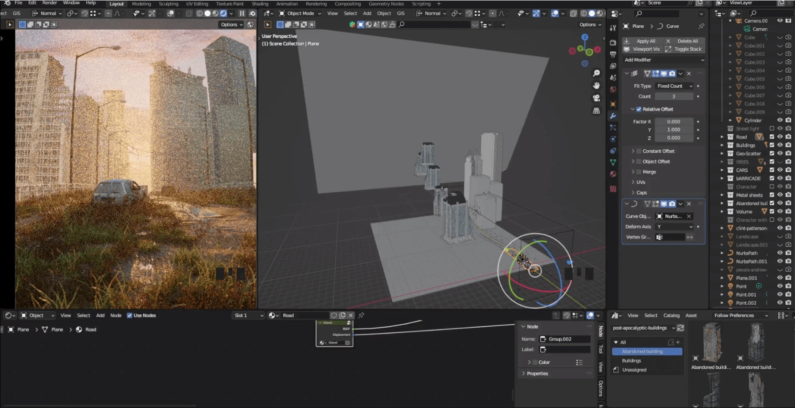Open the Modifier properties wrench tab
The width and height of the screenshot is (795, 408).
coord(613,116)
